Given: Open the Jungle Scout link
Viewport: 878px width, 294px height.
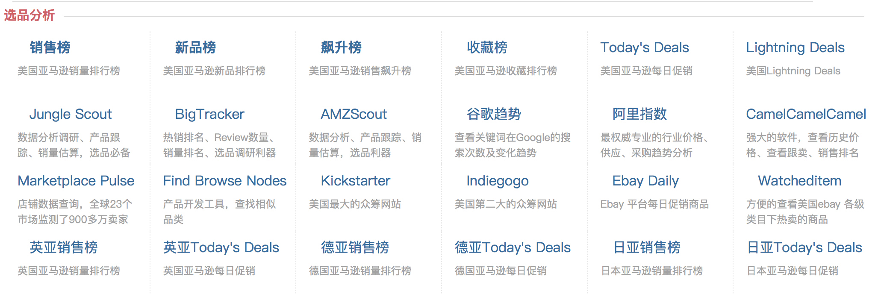Looking at the screenshot, I should click(71, 114).
